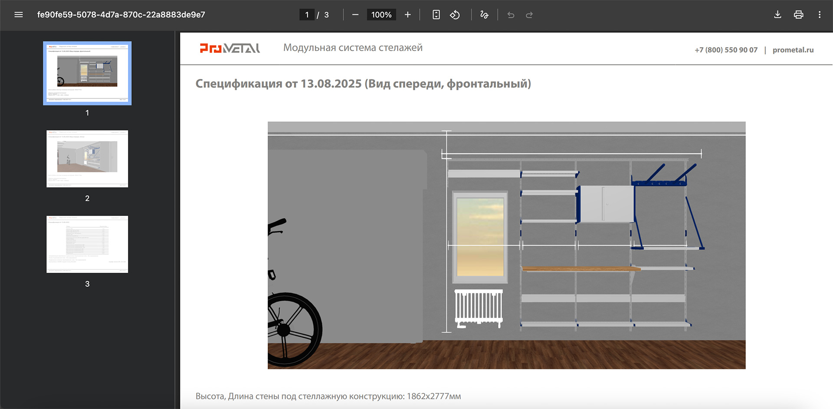The image size is (833, 409).
Task: Click the wall dimensions text 1862x2777мм
Action: tap(434, 396)
